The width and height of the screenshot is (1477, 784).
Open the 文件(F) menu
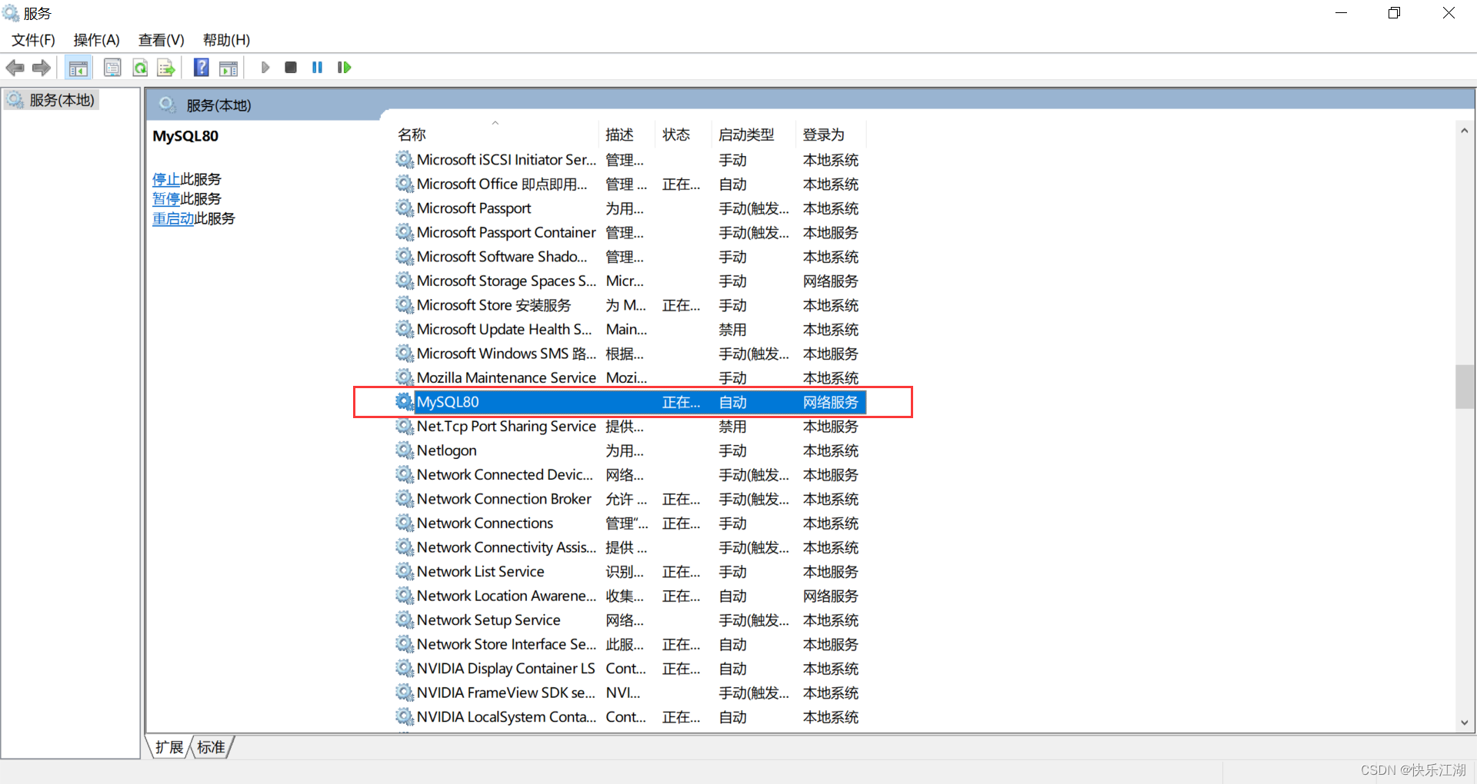pyautogui.click(x=33, y=40)
